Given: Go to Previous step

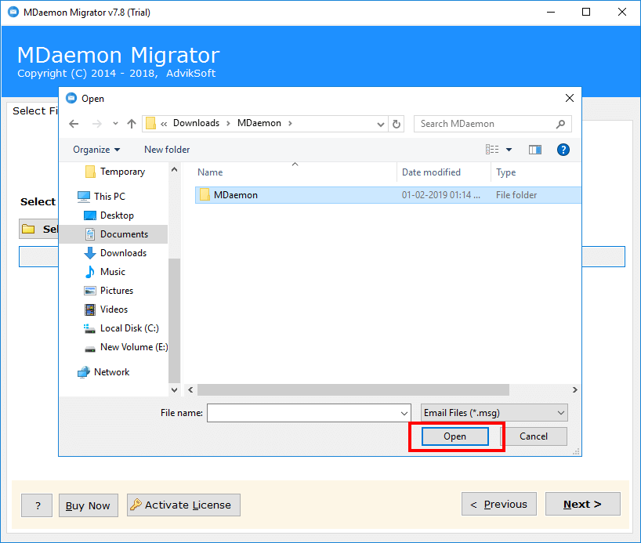Looking at the screenshot, I should pyautogui.click(x=498, y=504).
